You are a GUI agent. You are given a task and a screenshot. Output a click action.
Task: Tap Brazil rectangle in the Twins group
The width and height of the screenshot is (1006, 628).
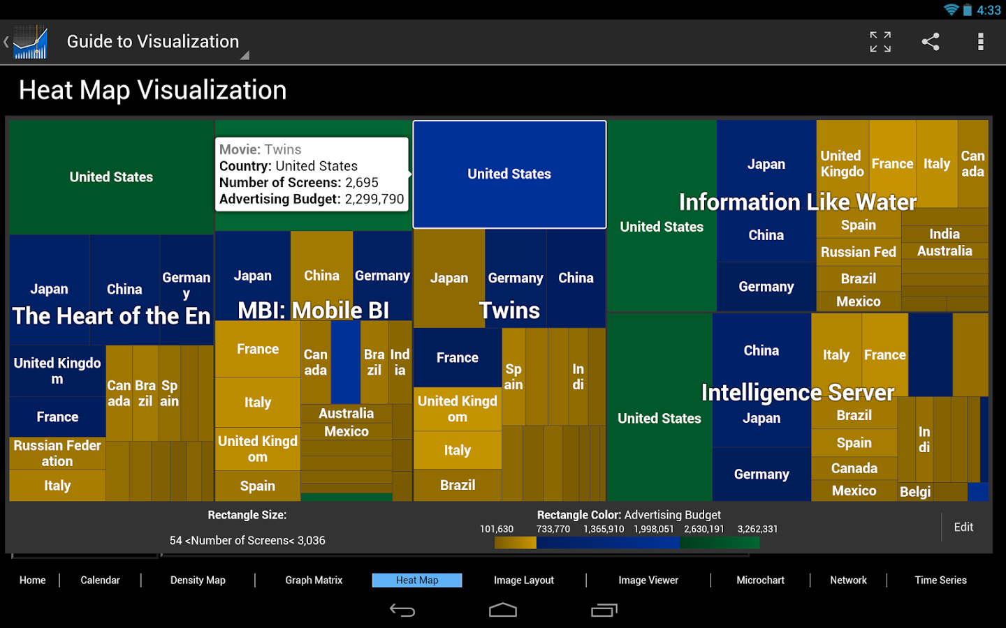(x=458, y=485)
